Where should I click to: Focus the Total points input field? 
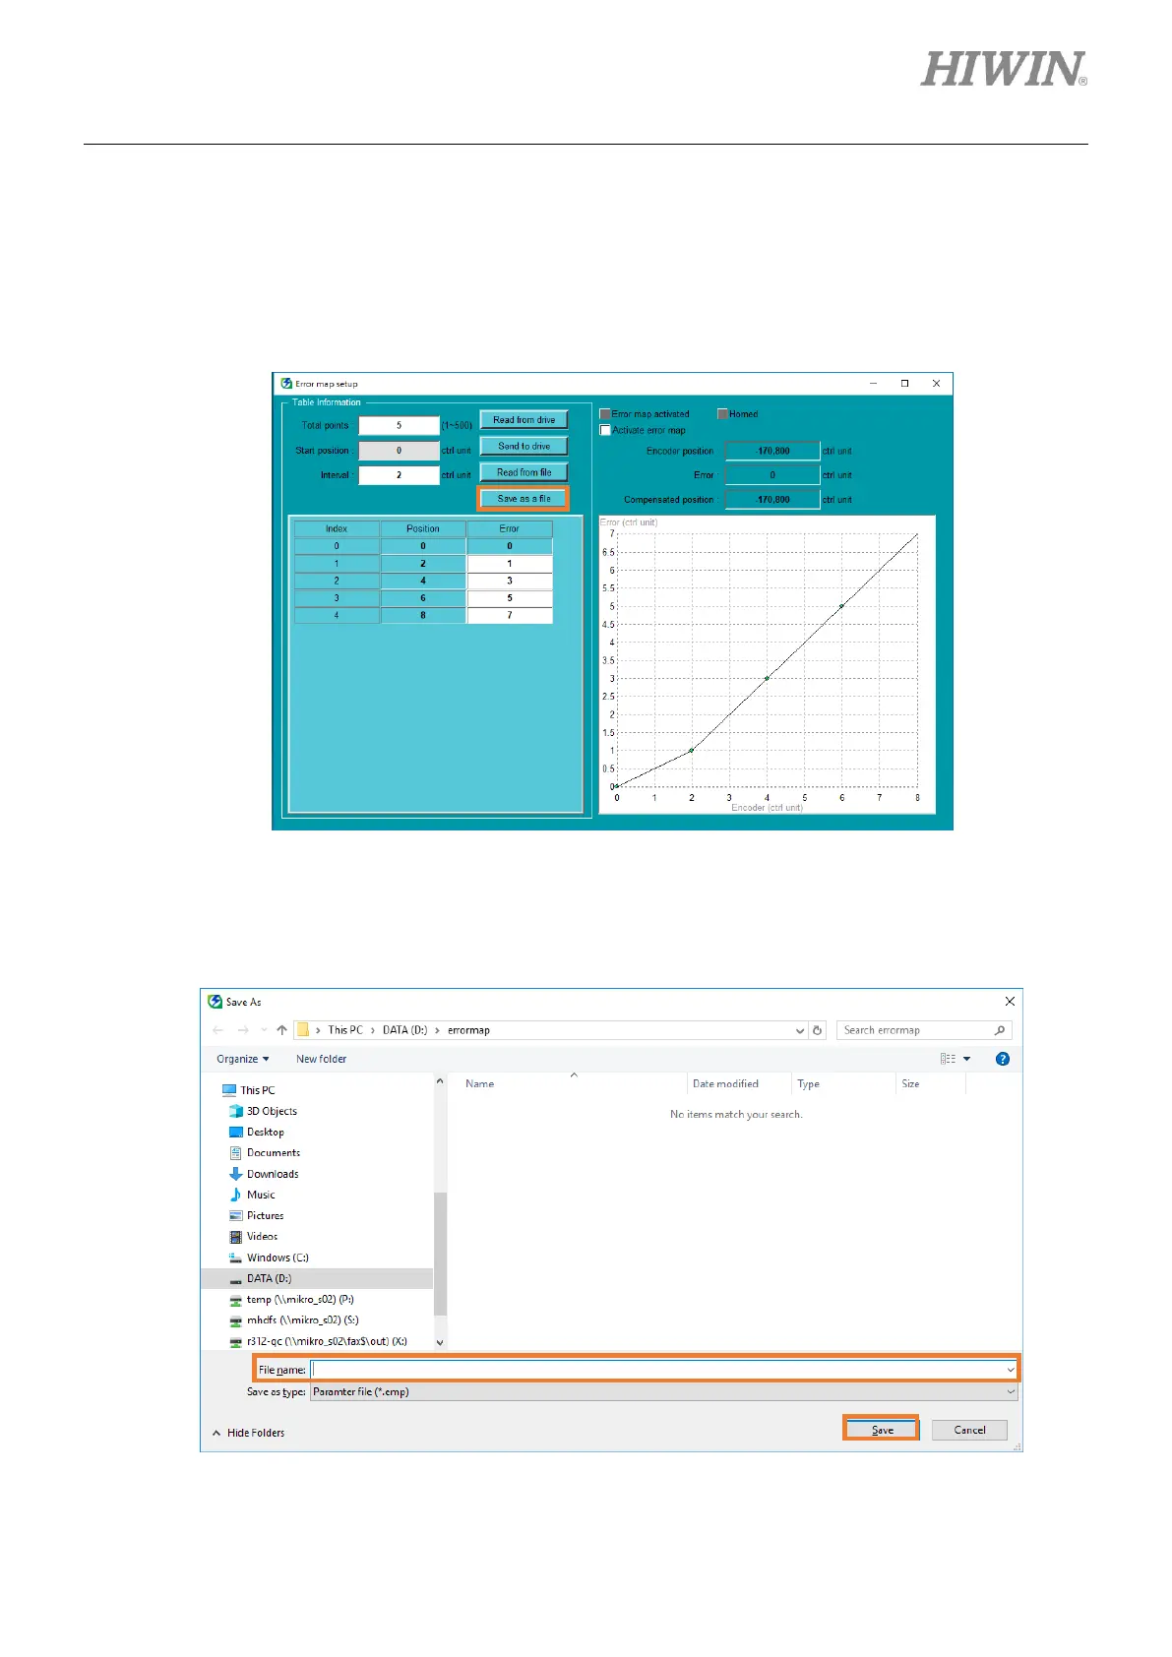coord(399,425)
